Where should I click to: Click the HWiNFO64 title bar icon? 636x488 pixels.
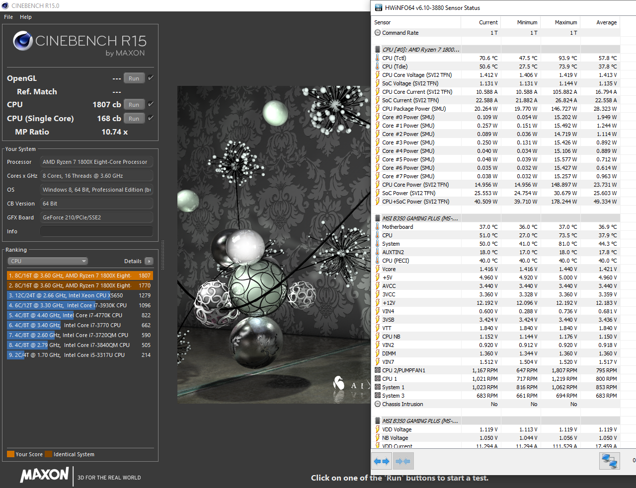click(379, 7)
